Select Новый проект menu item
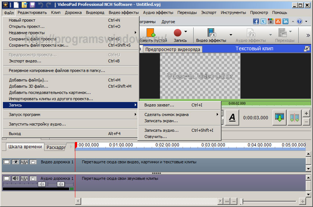 71,20
